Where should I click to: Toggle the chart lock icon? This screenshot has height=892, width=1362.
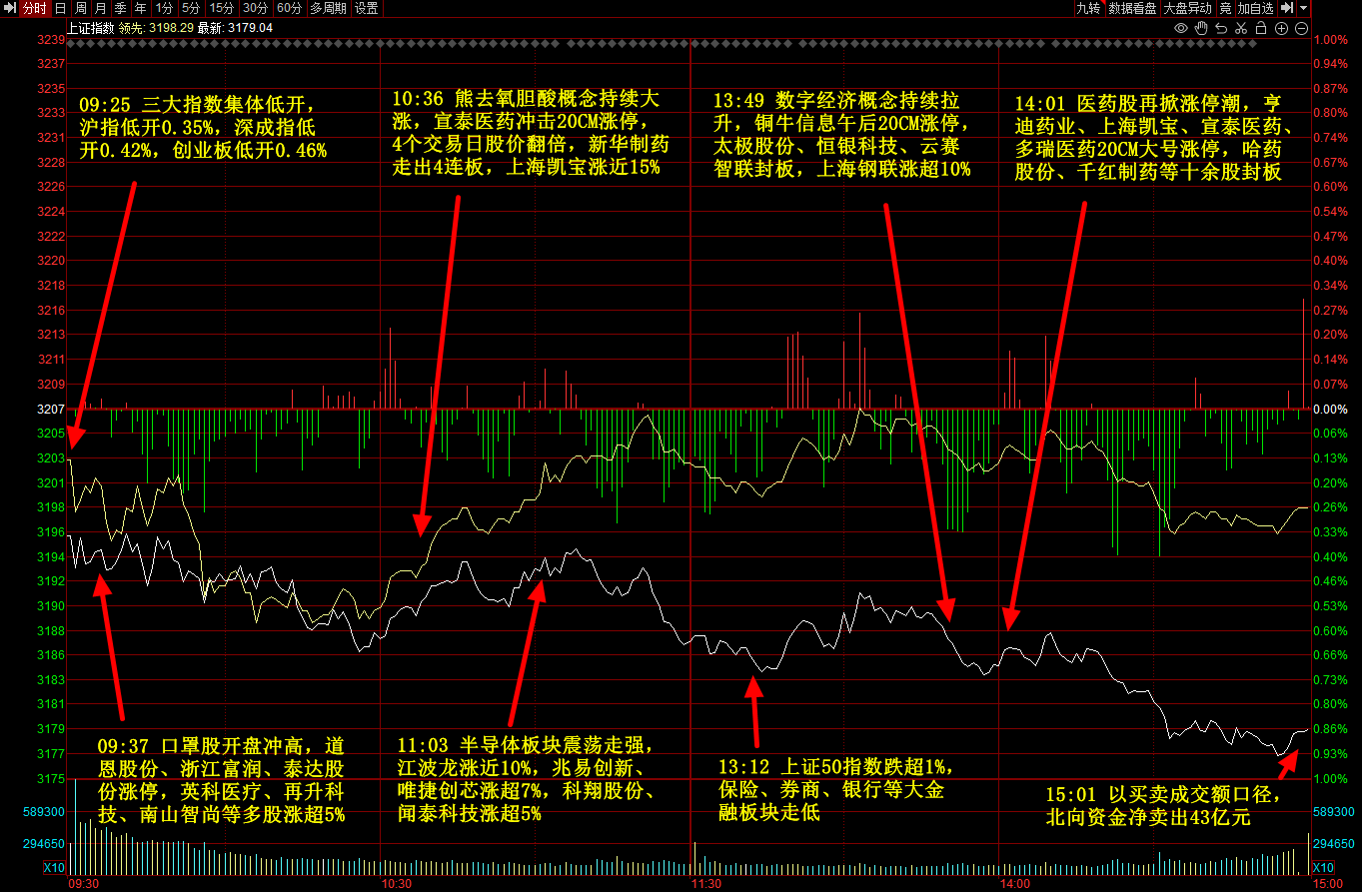1263,29
